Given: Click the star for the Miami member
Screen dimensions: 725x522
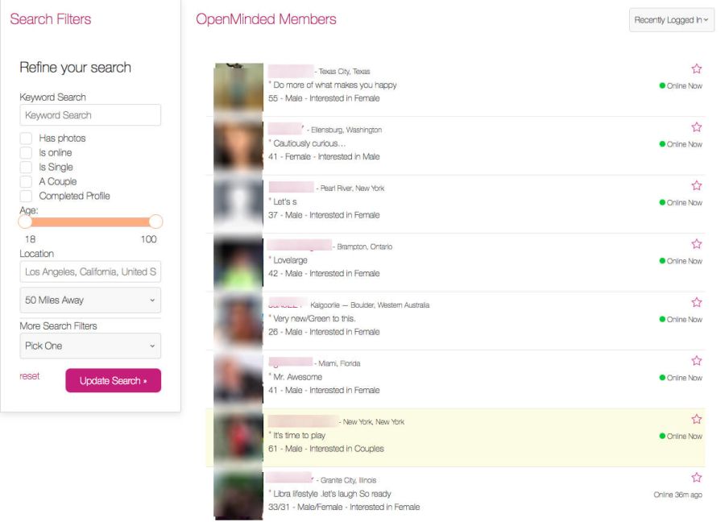Looking at the screenshot, I should point(696,360).
